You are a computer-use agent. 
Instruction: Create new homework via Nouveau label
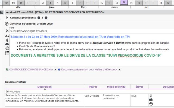click(x=15, y=92)
